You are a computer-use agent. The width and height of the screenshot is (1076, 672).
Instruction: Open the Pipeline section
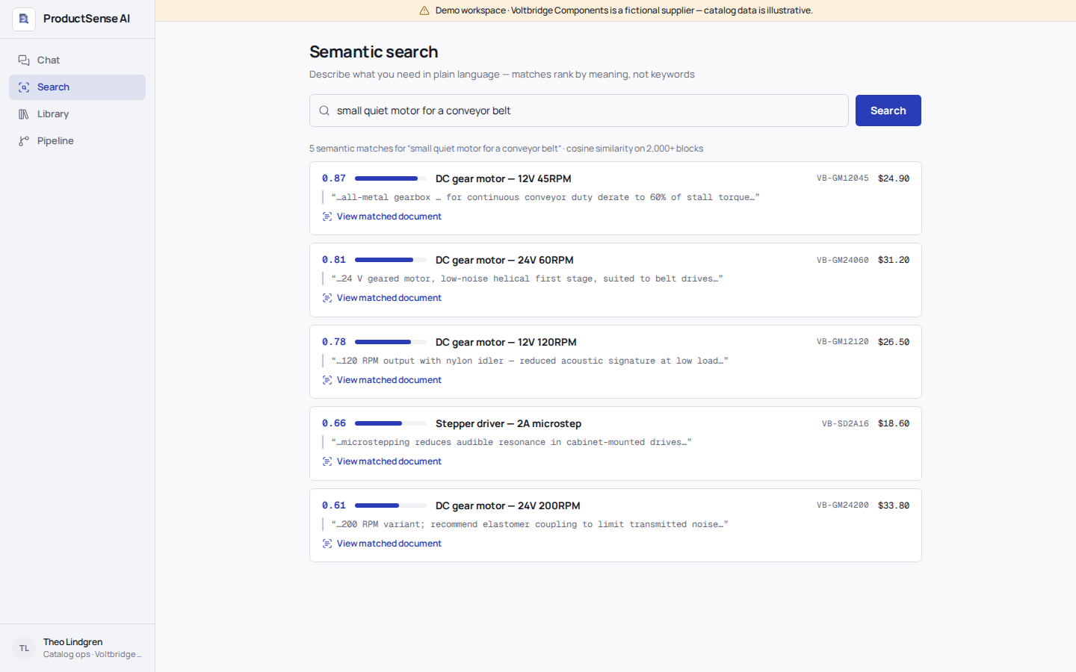tap(77, 141)
